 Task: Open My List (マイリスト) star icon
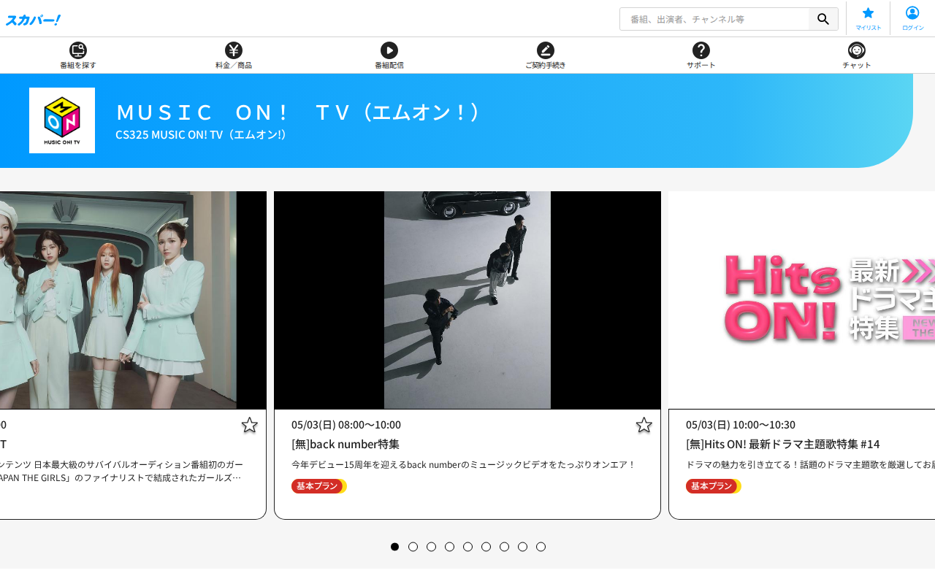(x=868, y=18)
